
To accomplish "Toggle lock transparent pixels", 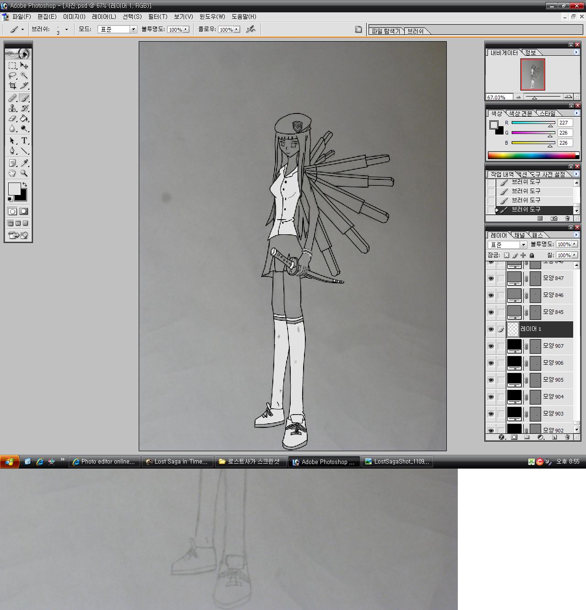I will [x=506, y=255].
